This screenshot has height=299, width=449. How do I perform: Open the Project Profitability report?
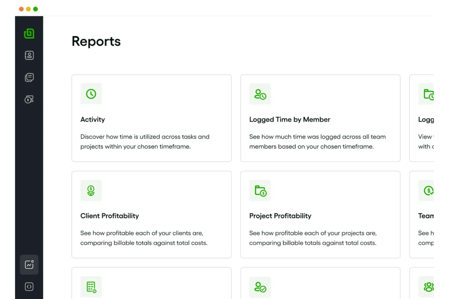pos(280,216)
